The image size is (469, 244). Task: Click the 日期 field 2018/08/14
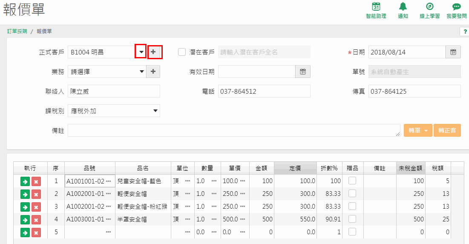tap(407, 52)
